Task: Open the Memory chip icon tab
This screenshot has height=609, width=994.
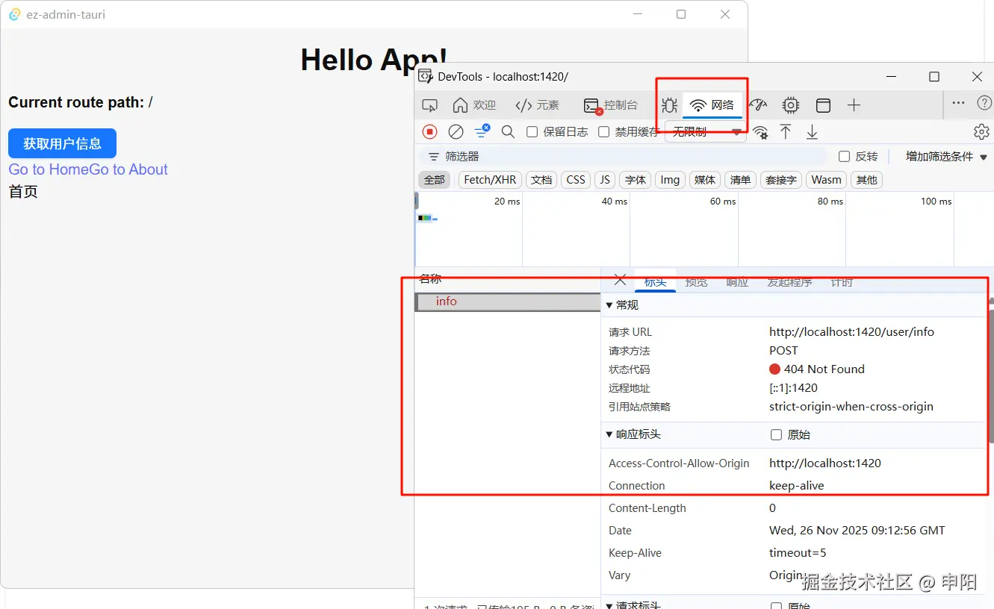Action: point(791,105)
